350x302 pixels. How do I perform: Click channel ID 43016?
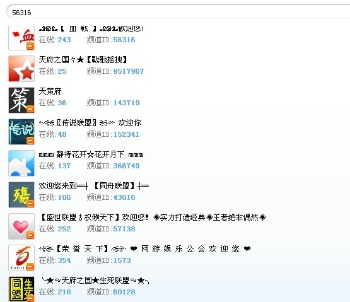124,197
